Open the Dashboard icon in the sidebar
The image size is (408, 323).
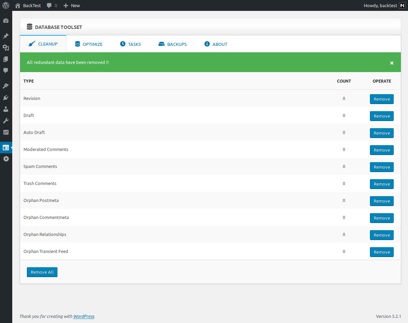pyautogui.click(x=6, y=21)
